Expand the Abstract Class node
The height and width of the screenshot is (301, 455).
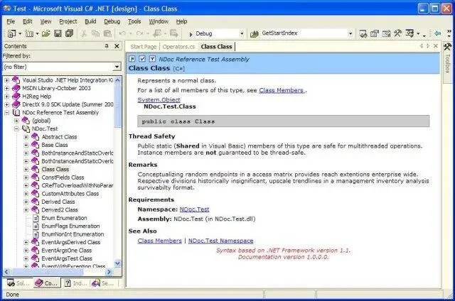point(26,137)
